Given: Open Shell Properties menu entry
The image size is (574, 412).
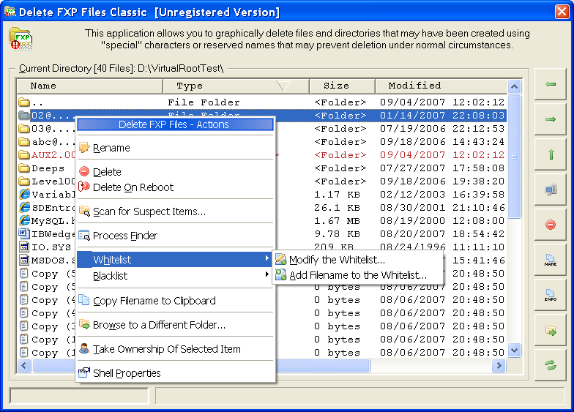Looking at the screenshot, I should (176, 373).
